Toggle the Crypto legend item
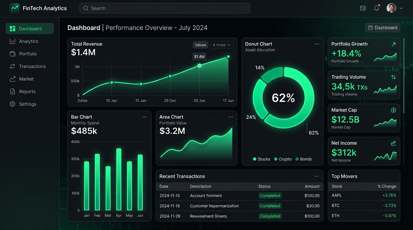 pos(283,159)
